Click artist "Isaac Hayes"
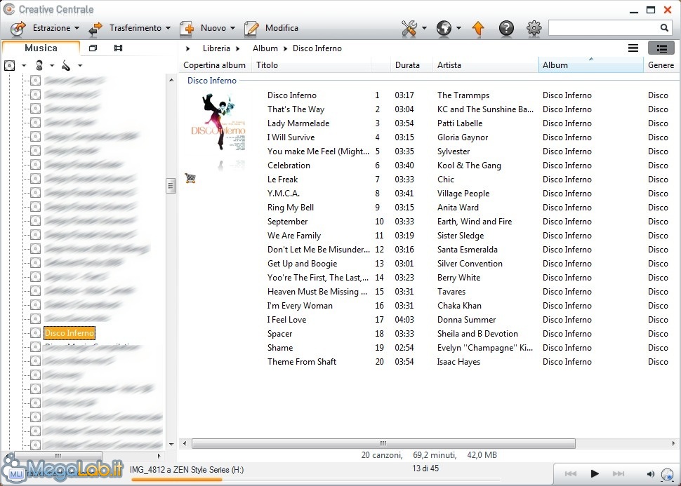This screenshot has width=681, height=486. (458, 361)
